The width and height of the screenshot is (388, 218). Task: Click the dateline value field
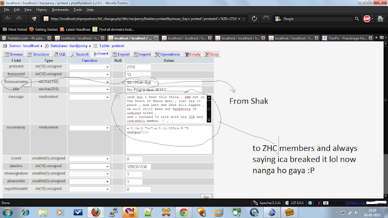138,167
